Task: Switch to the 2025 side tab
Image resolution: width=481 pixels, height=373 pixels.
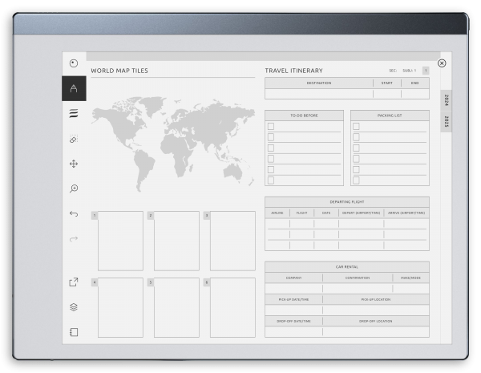Action: [447, 122]
